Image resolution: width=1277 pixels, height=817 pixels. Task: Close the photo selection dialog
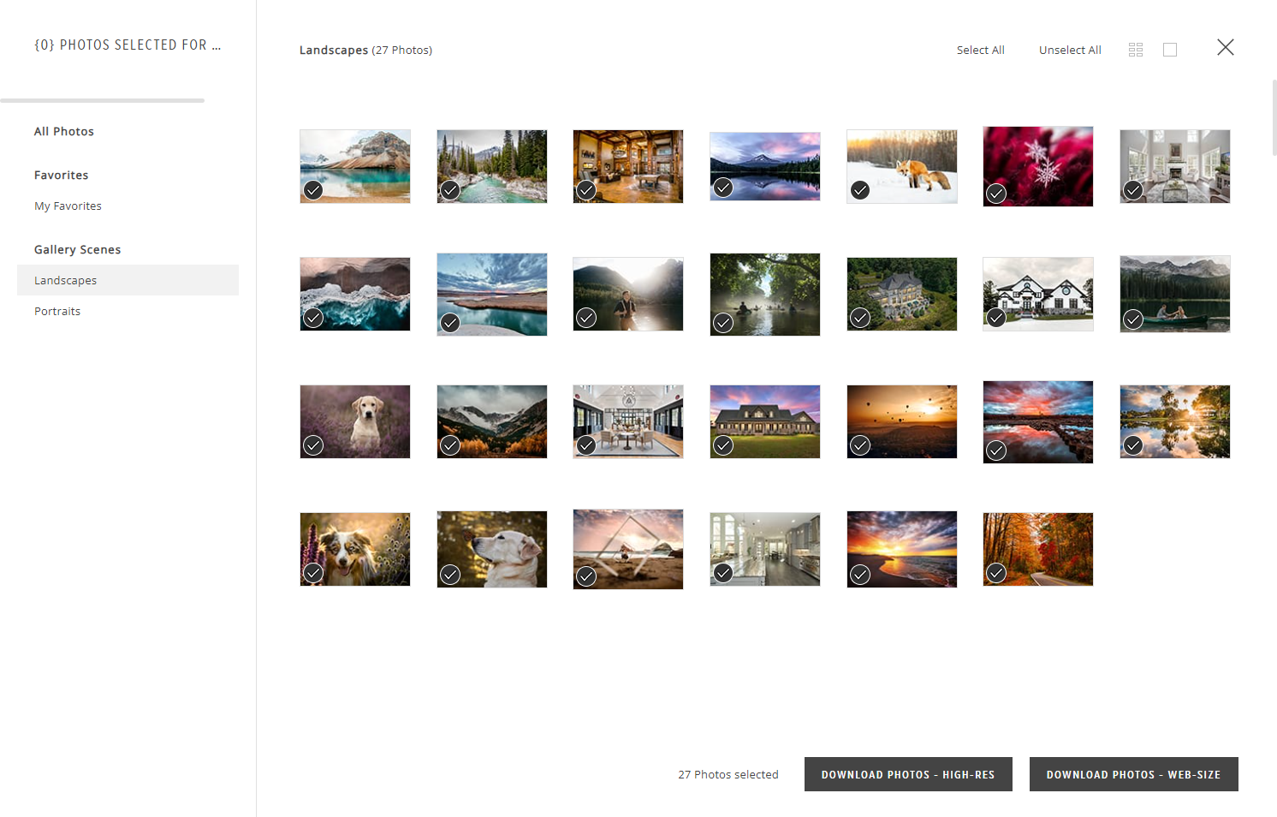click(1226, 47)
